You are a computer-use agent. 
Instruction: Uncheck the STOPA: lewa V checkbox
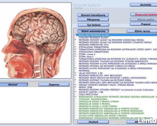coord(75,56)
